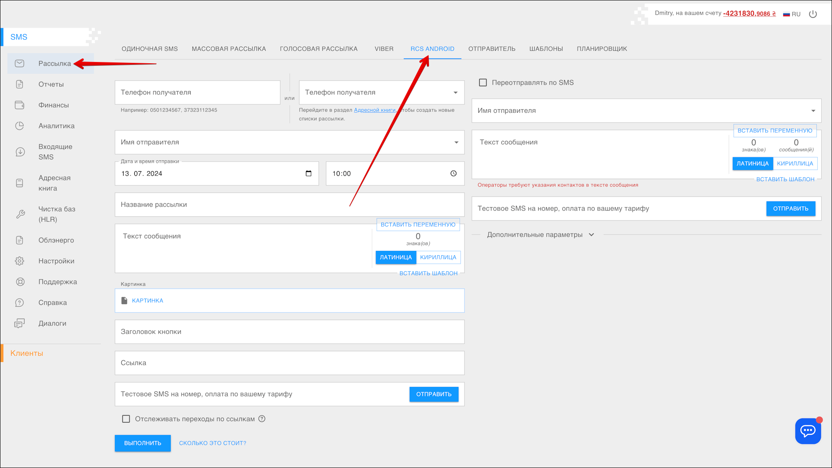Expand Дополнительные параметры section
The height and width of the screenshot is (468, 832).
pos(540,234)
